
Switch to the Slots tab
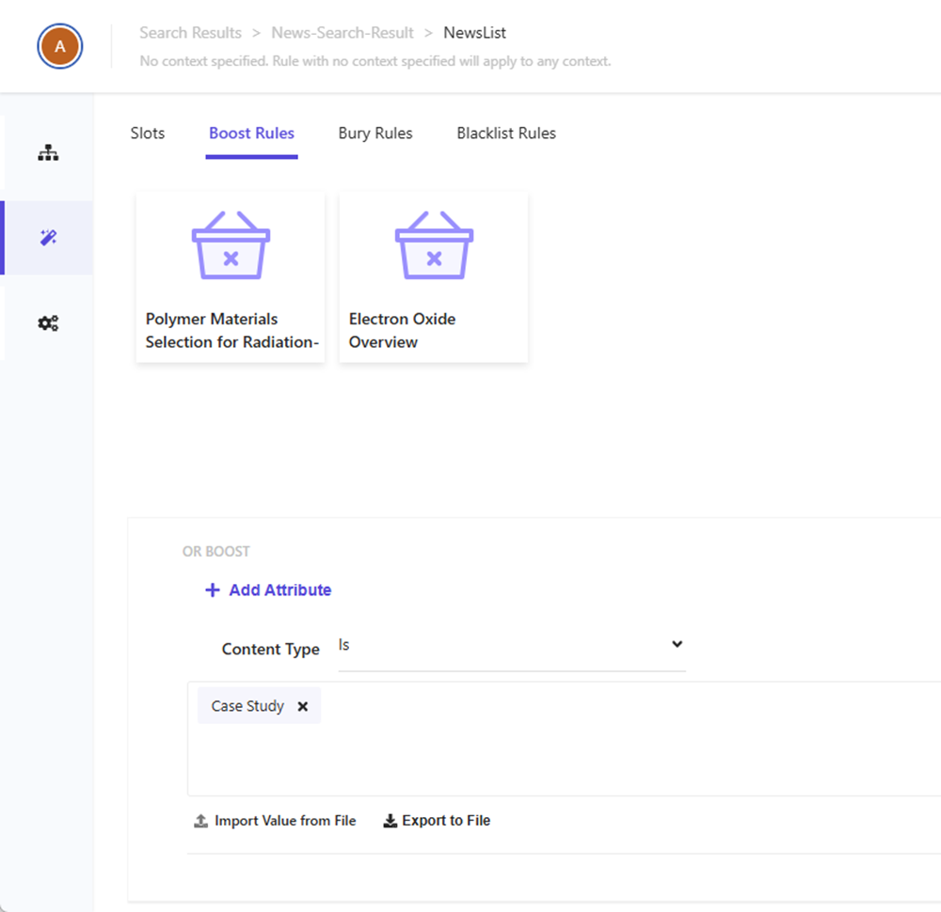[148, 134]
